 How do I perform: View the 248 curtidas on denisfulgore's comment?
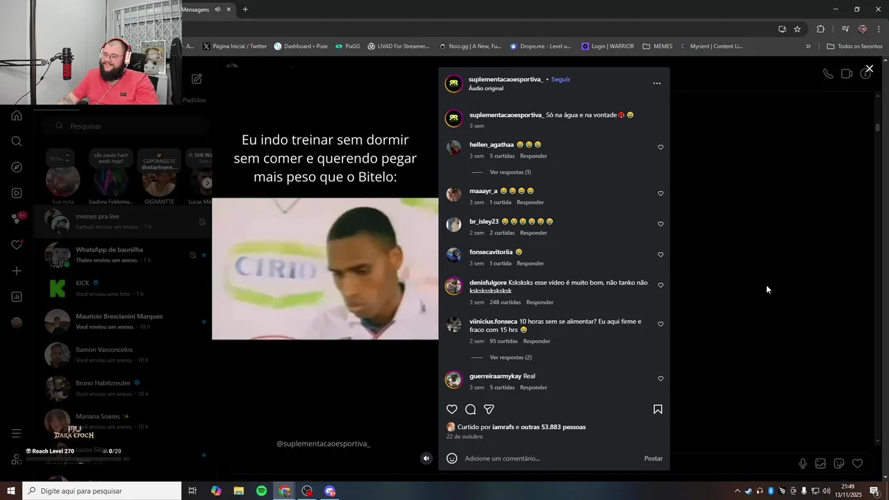pyautogui.click(x=505, y=303)
